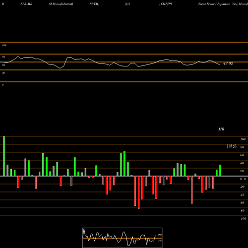Screen dimensions: 248x248
Task: Click the 'SI(TM)' header label
Action: point(94,4)
